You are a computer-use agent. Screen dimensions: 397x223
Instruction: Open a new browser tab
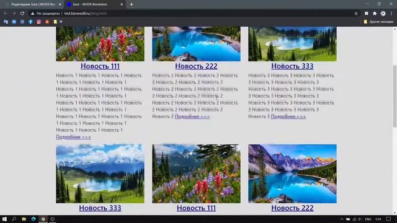coord(132,4)
